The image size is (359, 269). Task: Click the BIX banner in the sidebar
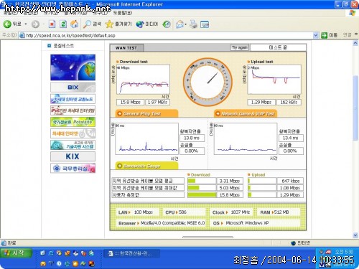[x=73, y=88]
